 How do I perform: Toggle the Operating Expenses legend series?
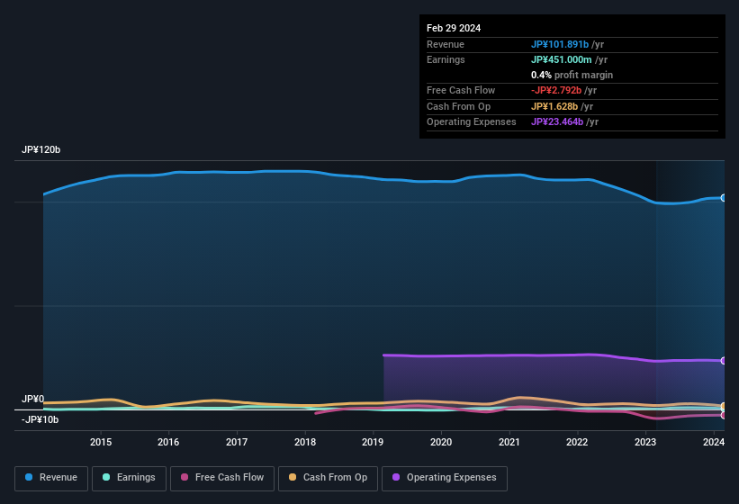[445, 478]
